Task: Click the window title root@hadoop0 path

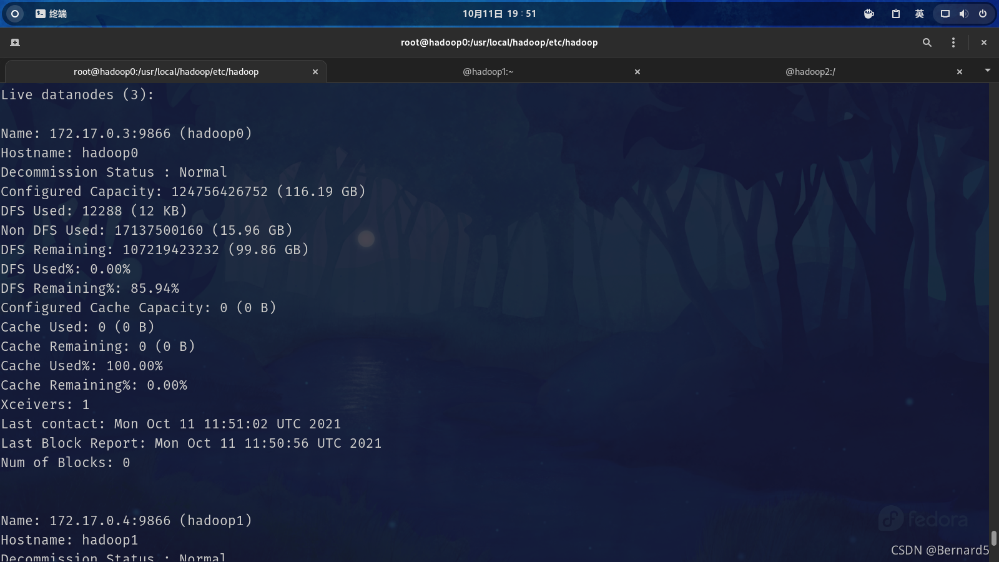Action: 499,42
